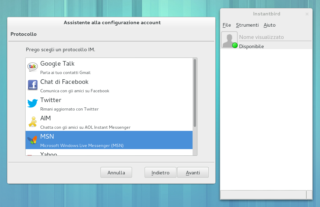Choose the Twitter bird icon
Viewport: 320px width, 207px height.
coord(33,103)
